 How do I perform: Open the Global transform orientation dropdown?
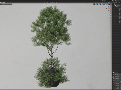(x=47, y=2)
